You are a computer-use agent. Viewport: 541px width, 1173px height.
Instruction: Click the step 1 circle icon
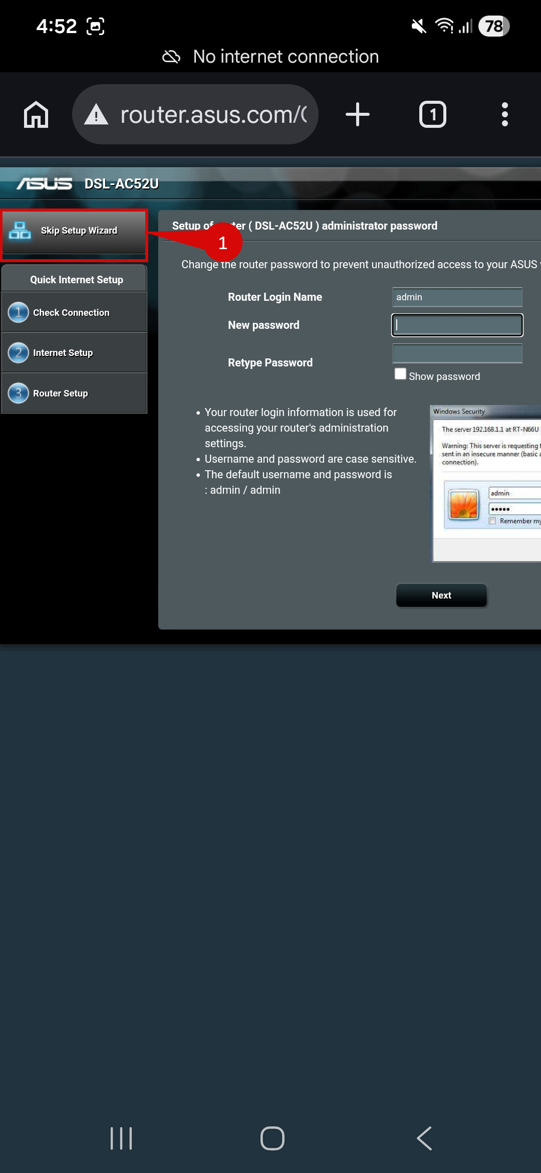pos(19,312)
